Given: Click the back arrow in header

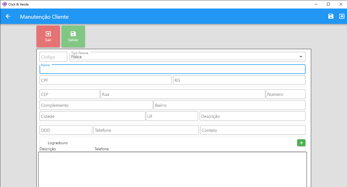Looking at the screenshot, I should pos(8,16).
